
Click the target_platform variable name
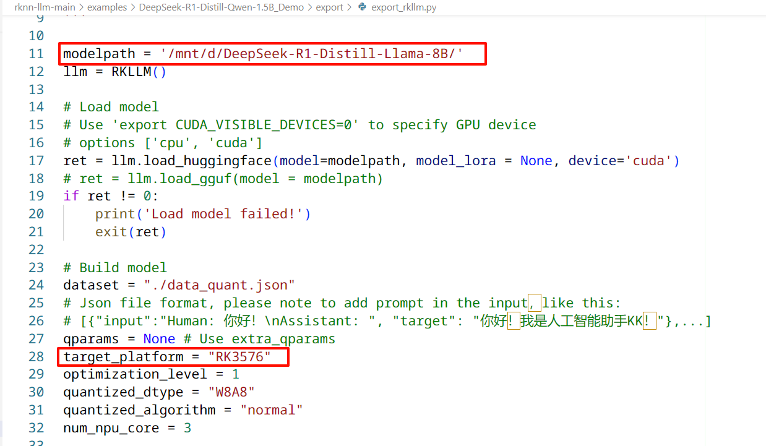(123, 357)
